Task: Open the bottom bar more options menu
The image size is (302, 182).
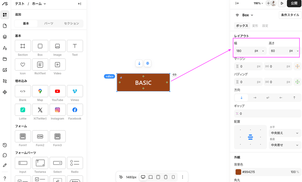Action: [x=183, y=177]
